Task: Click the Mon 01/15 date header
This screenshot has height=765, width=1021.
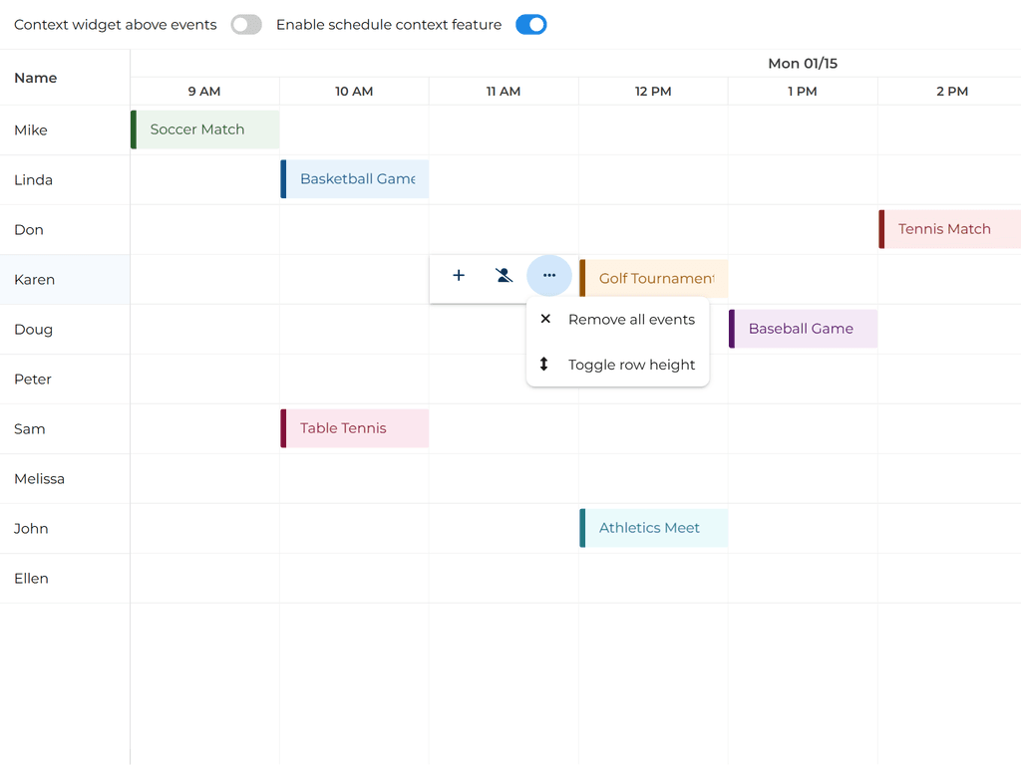Action: [x=803, y=63]
